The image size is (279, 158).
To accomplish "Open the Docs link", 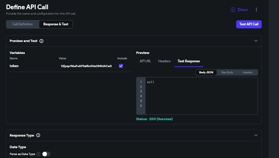I will coord(243,10).
